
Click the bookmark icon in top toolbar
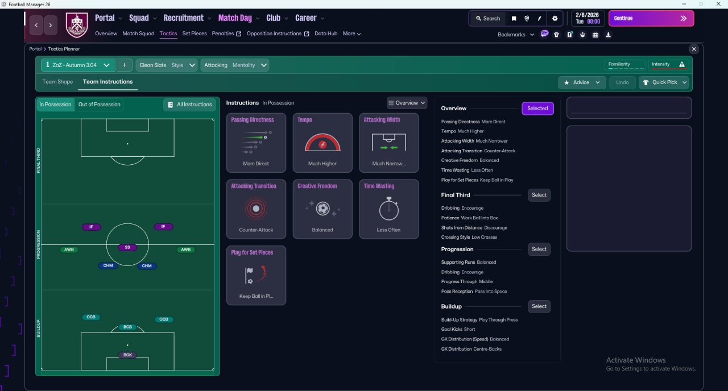[x=514, y=18]
